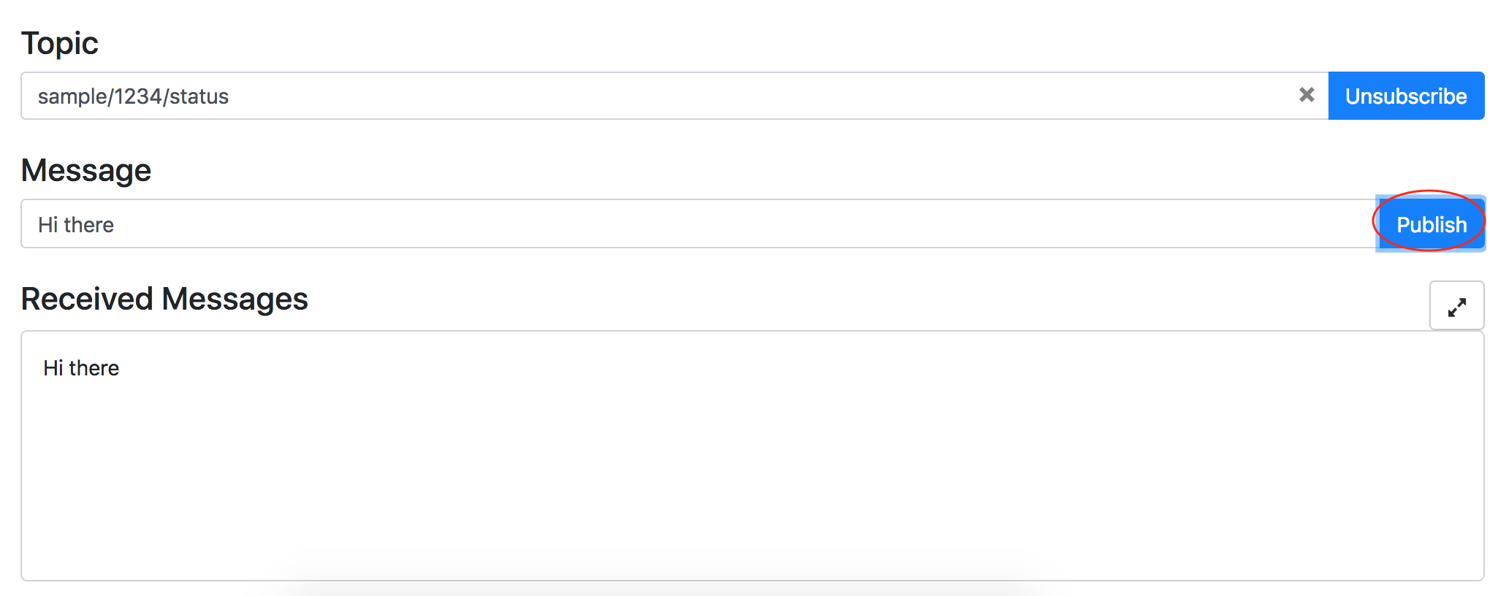The height and width of the screenshot is (596, 1498).
Task: Select the received "Hi there" message
Action: (81, 368)
